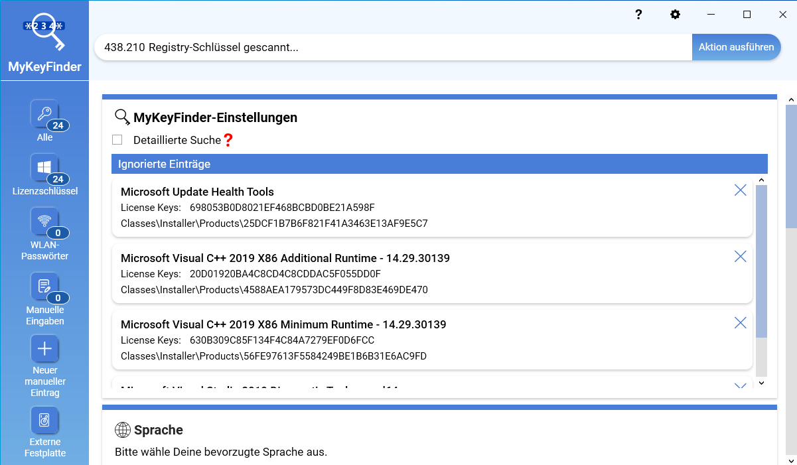Open the help question mark icon
The image size is (797, 465).
click(x=638, y=15)
